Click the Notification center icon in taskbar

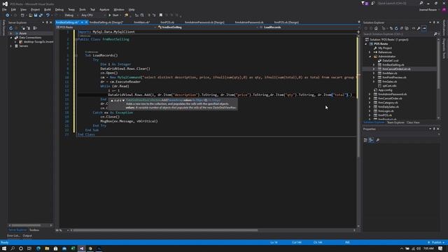pyautogui.click(x=440, y=248)
